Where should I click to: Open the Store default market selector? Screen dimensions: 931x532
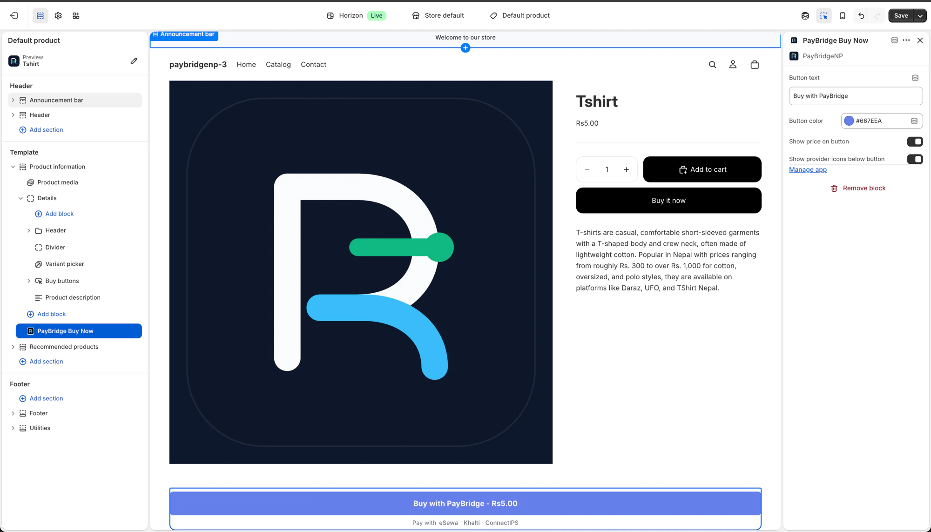coord(438,15)
